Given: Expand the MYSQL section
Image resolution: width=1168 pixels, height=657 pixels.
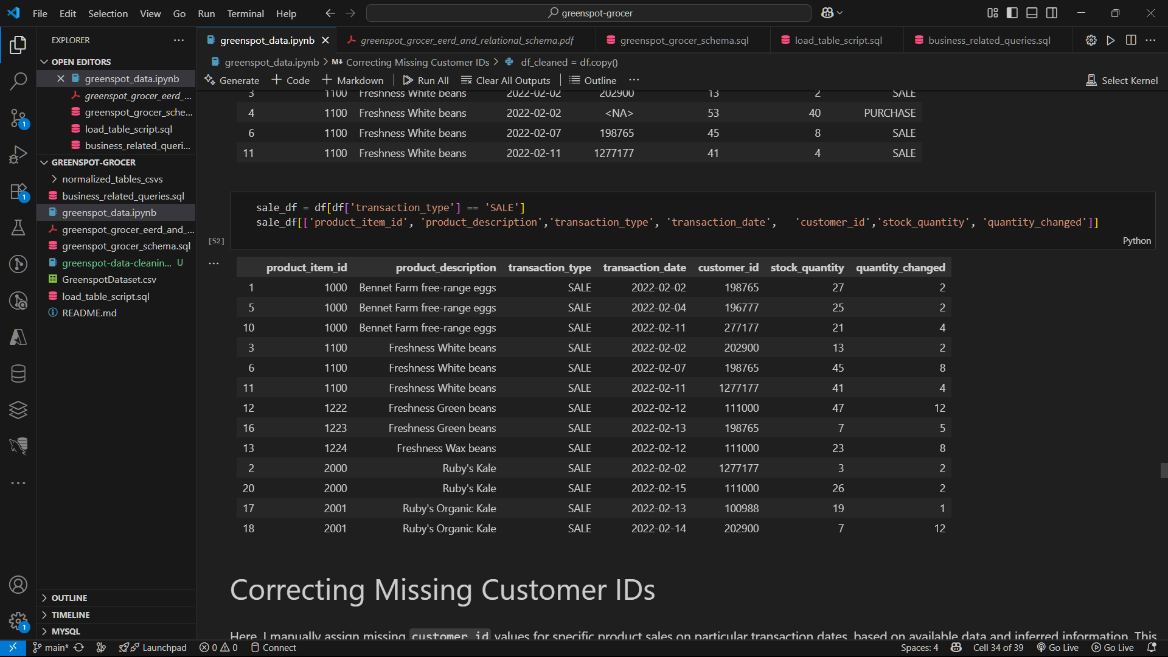Looking at the screenshot, I should click(x=66, y=631).
